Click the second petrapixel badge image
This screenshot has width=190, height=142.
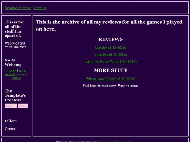click(23, 106)
